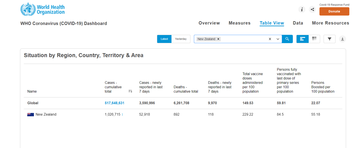
Task: Select the Latest toggle
Action: pos(164,39)
